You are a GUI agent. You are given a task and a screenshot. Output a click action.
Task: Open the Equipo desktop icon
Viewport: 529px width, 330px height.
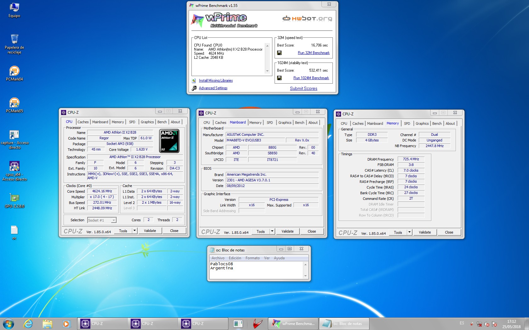tap(14, 10)
